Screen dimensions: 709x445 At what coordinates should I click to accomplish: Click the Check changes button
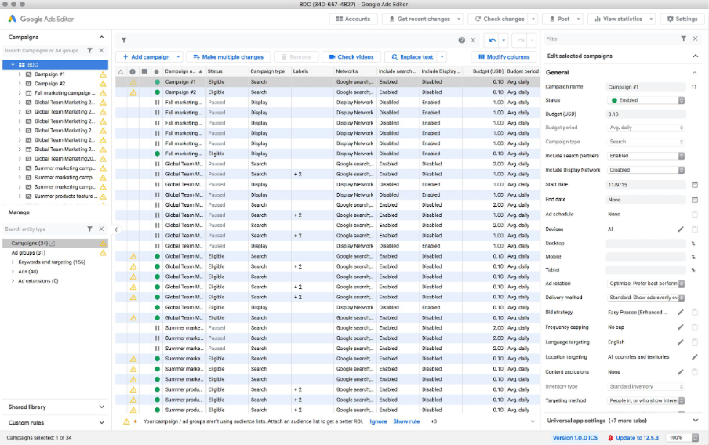499,19
